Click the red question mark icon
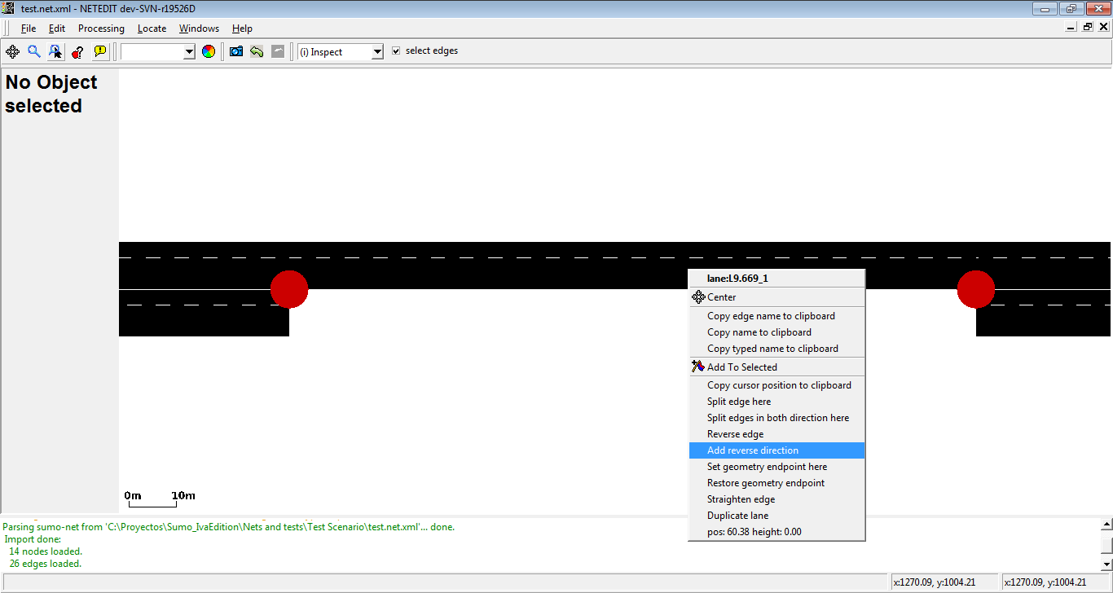The height and width of the screenshot is (593, 1113). (77, 51)
